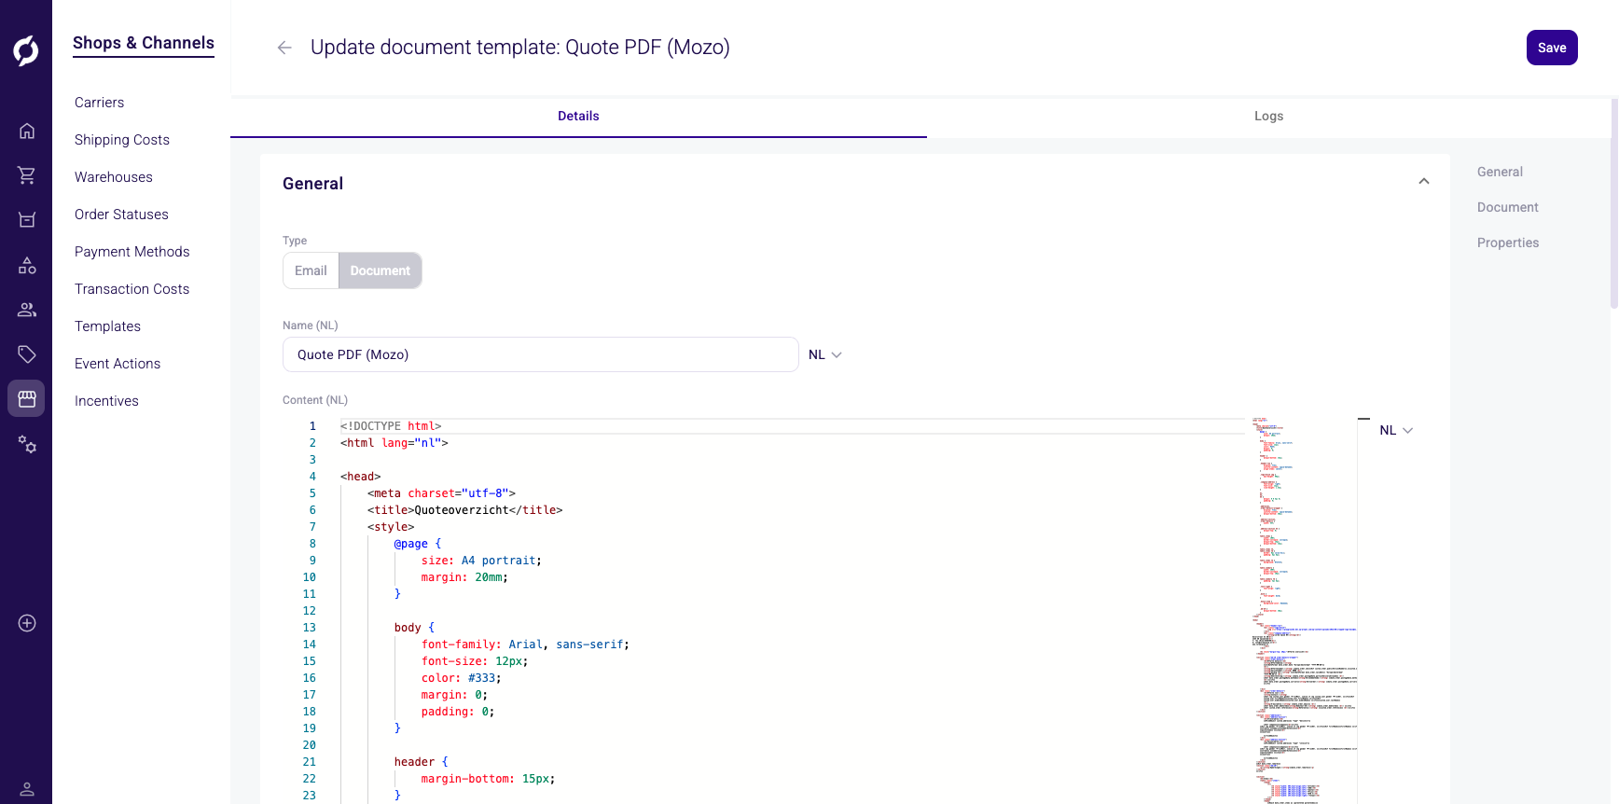1619x804 pixels.
Task: Click the Name (NL) input field
Action: coord(540,354)
